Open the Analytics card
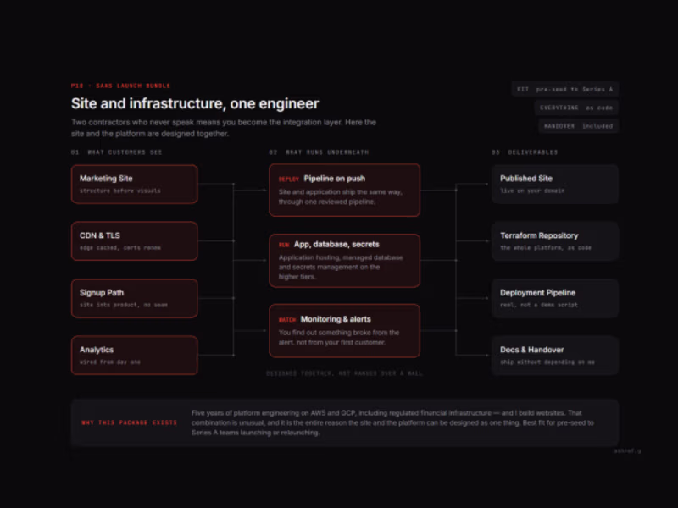 (x=135, y=355)
